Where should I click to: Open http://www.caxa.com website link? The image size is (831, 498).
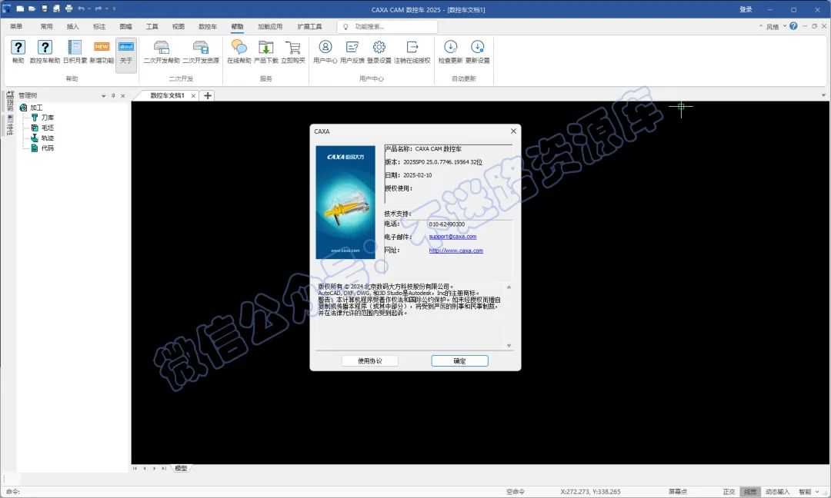pyautogui.click(x=456, y=251)
